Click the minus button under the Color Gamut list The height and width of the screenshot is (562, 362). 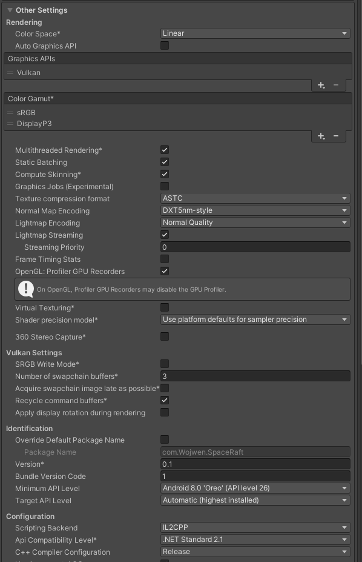pos(336,136)
